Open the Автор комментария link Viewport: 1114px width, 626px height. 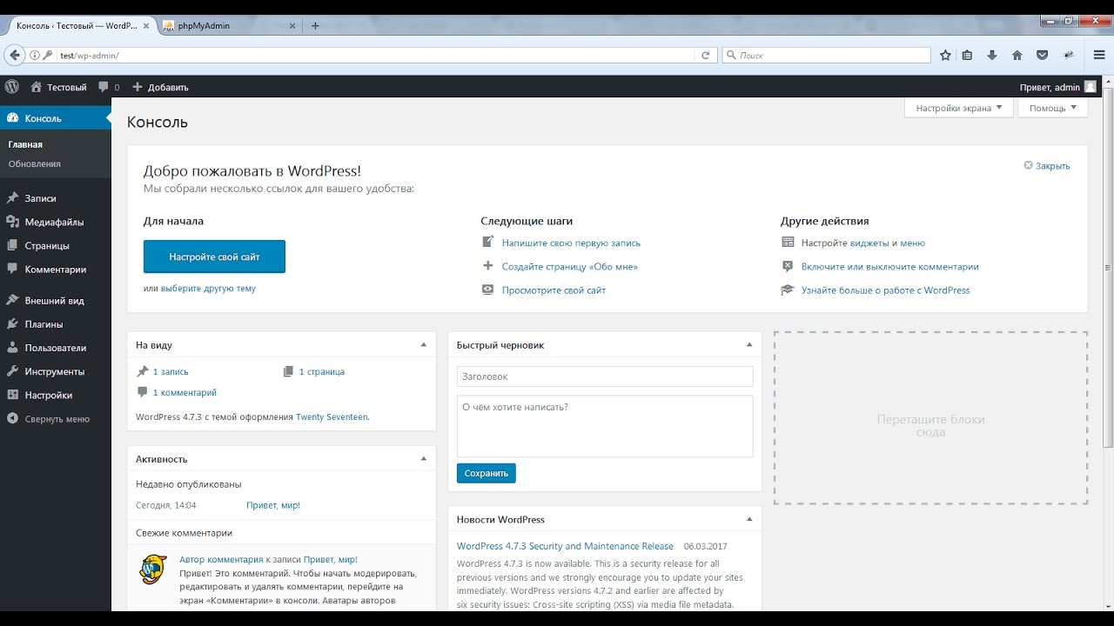click(x=221, y=559)
